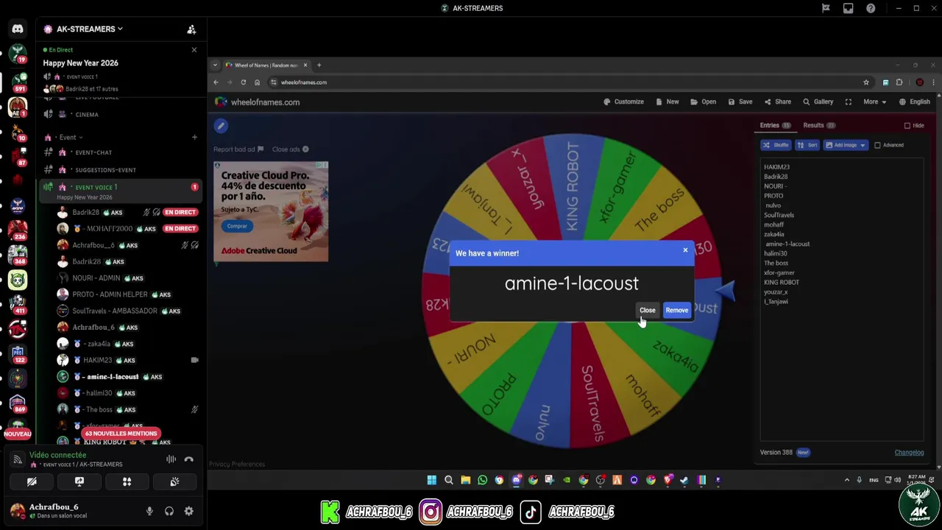Share your screen in voice panel
Viewport: 942px width, 530px height.
[79, 481]
